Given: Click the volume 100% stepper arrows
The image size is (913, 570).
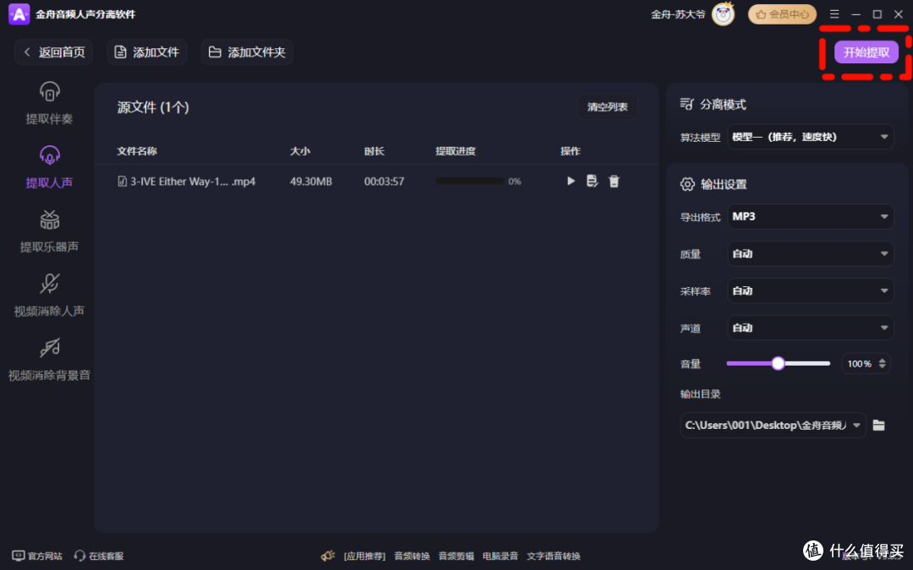Looking at the screenshot, I should click(882, 363).
